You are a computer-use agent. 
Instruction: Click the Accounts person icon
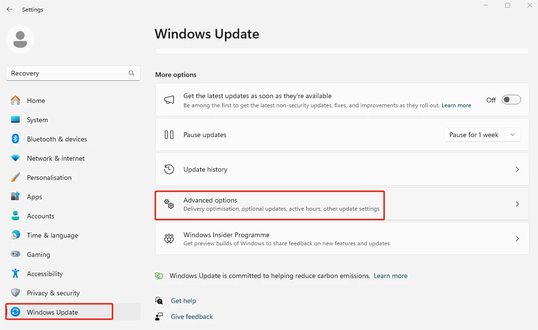click(15, 216)
